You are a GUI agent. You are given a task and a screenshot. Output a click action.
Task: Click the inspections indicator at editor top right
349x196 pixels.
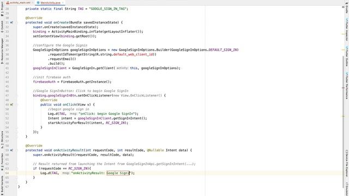[343, 7]
